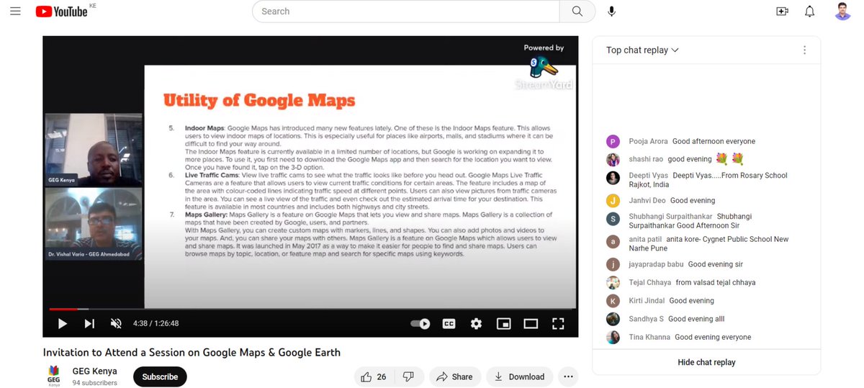Play the video
This screenshot has height=388, width=864.
[63, 324]
